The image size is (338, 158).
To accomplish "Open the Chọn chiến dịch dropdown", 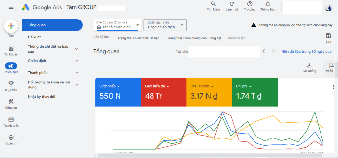I will [x=165, y=25].
